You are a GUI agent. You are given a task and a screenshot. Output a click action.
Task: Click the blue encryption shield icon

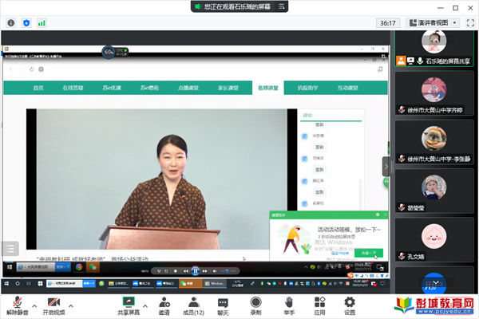26,23
